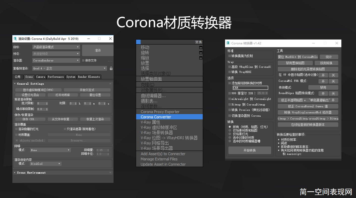Open settings box next to 旋转 in quad menu
The image size is (356, 198).
click(201, 53)
